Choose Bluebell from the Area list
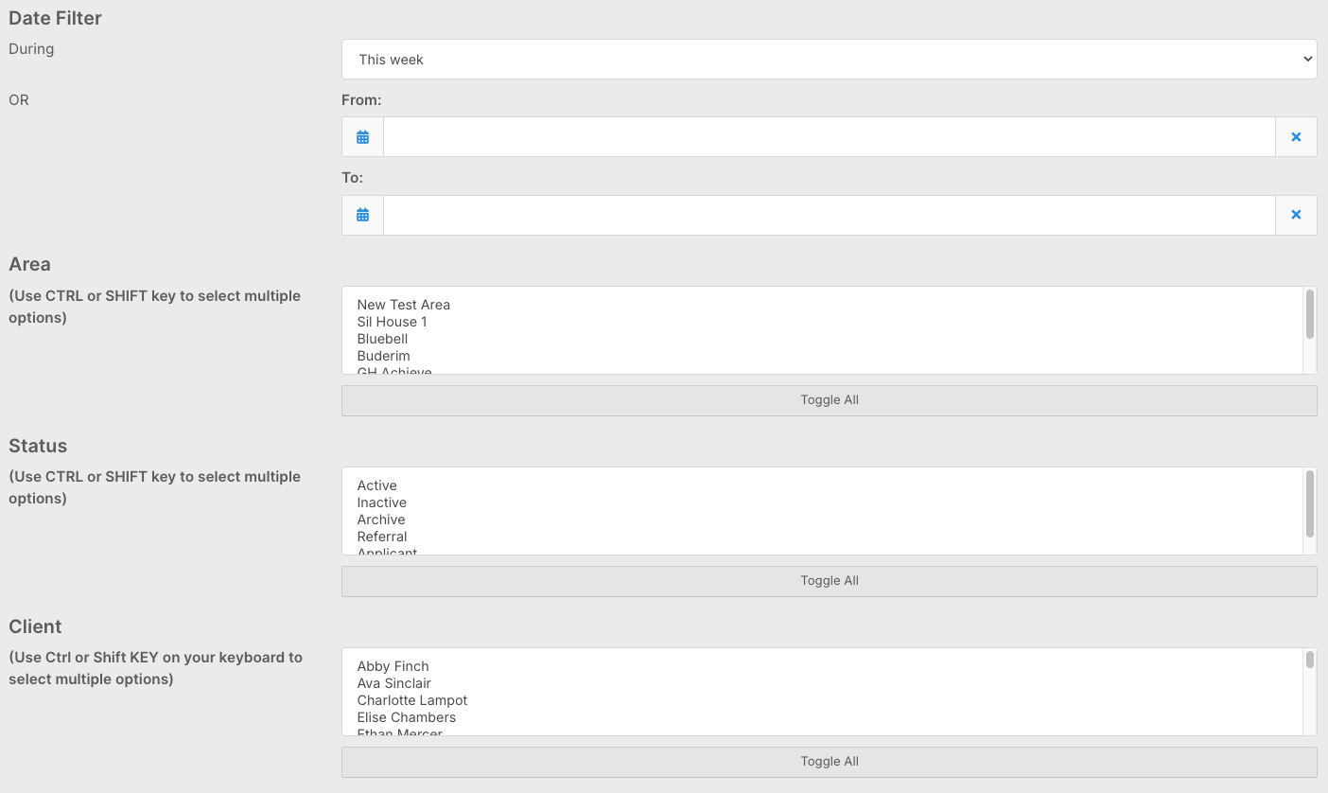The image size is (1328, 793). (x=822, y=339)
